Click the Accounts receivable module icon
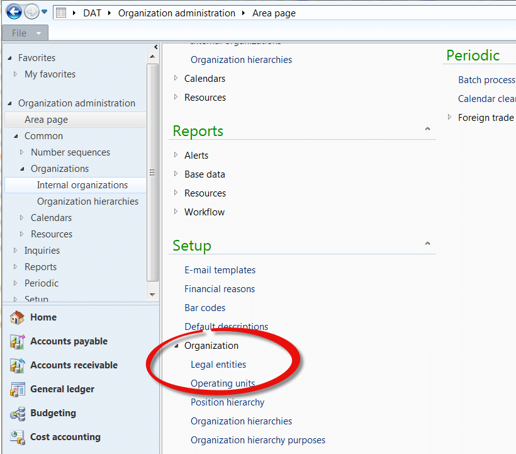 [x=17, y=366]
